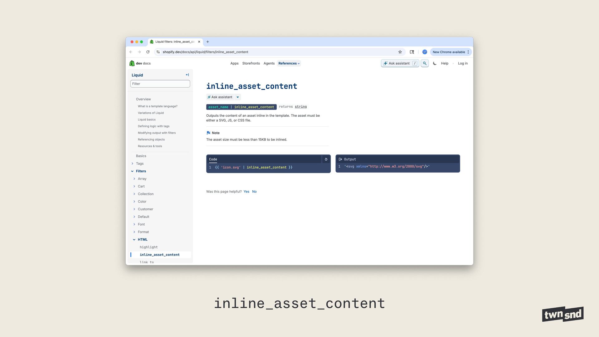This screenshot has width=599, height=337.
Task: Expand the Tags section
Action: point(133,164)
